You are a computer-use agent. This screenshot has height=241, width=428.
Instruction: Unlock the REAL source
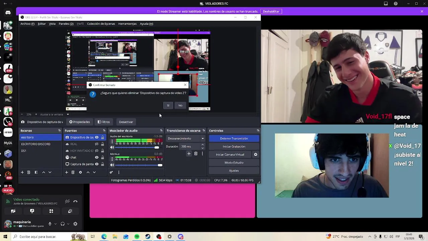point(102,144)
